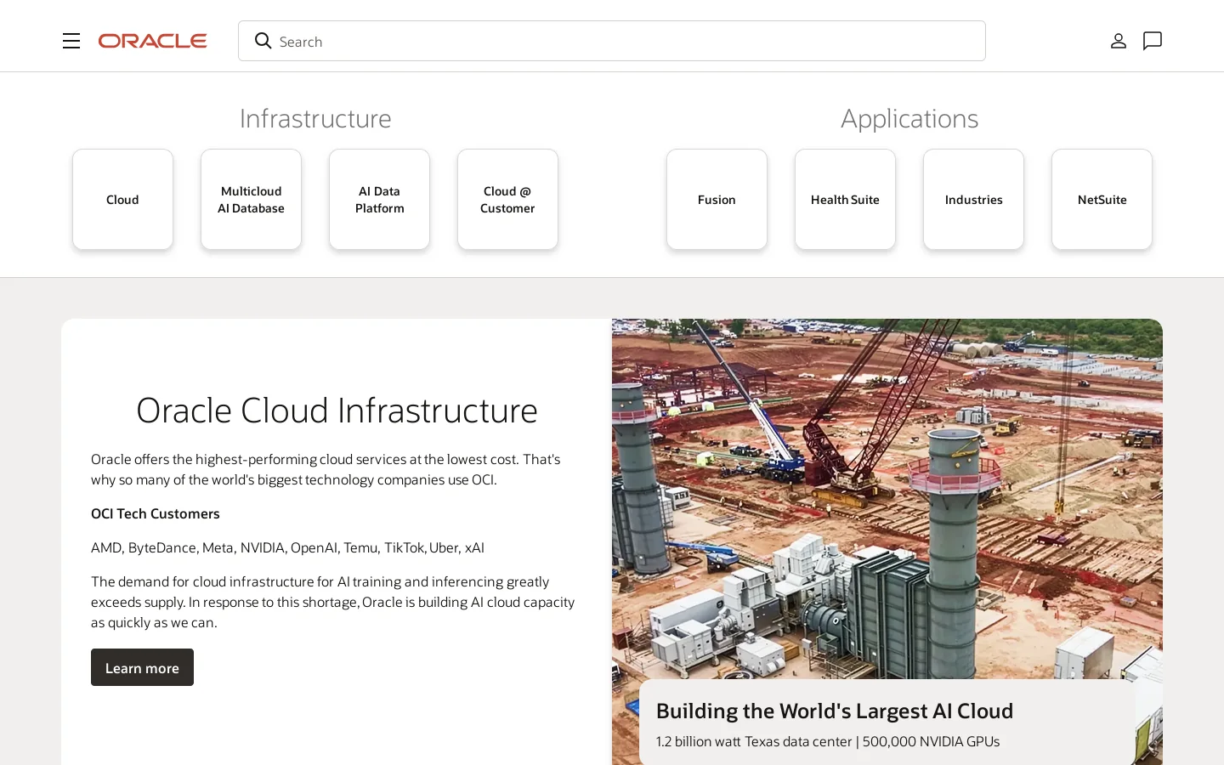Open the chat contact icon
Viewport: 1224px width, 765px height.
coord(1153,41)
